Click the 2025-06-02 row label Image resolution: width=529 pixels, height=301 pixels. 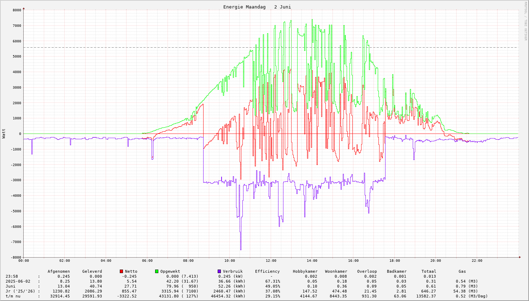[18, 281]
